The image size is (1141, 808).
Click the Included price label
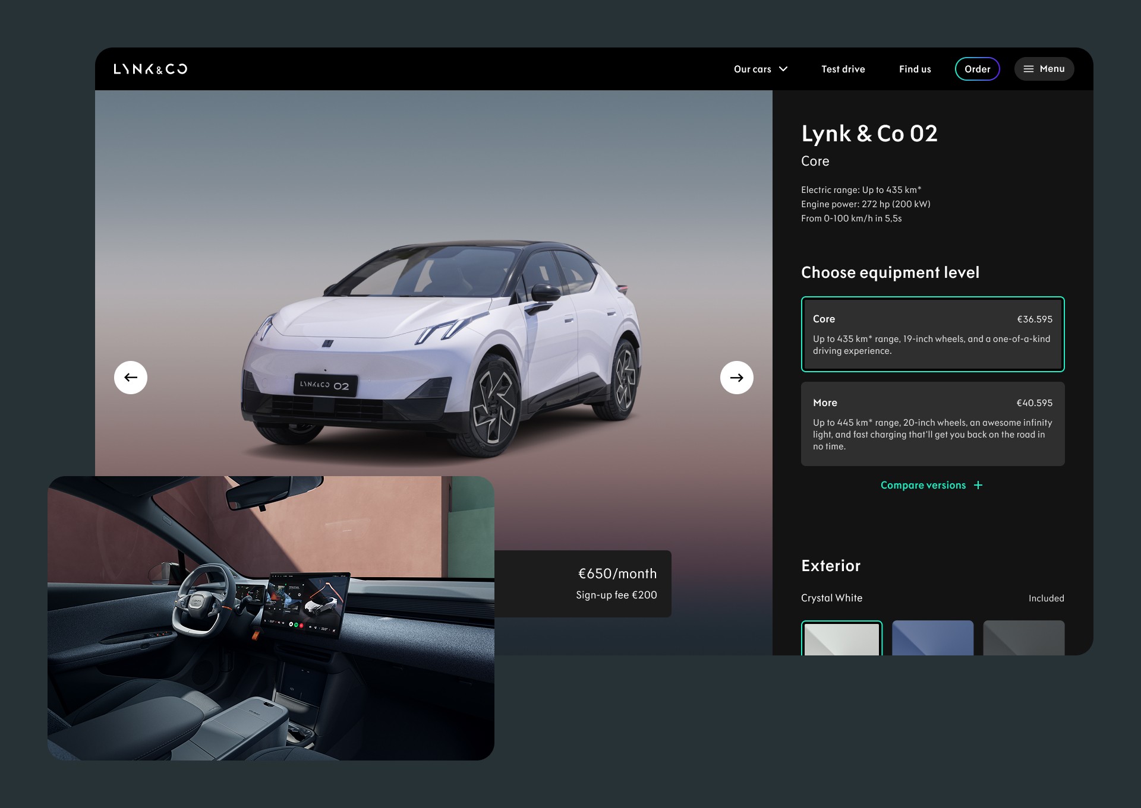click(1047, 598)
